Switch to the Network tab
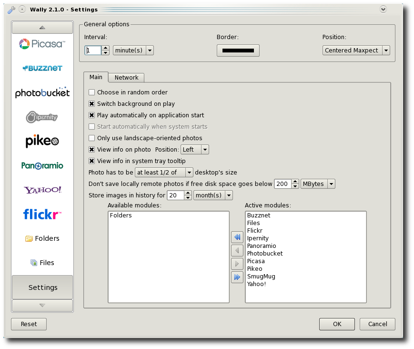 (x=126, y=77)
